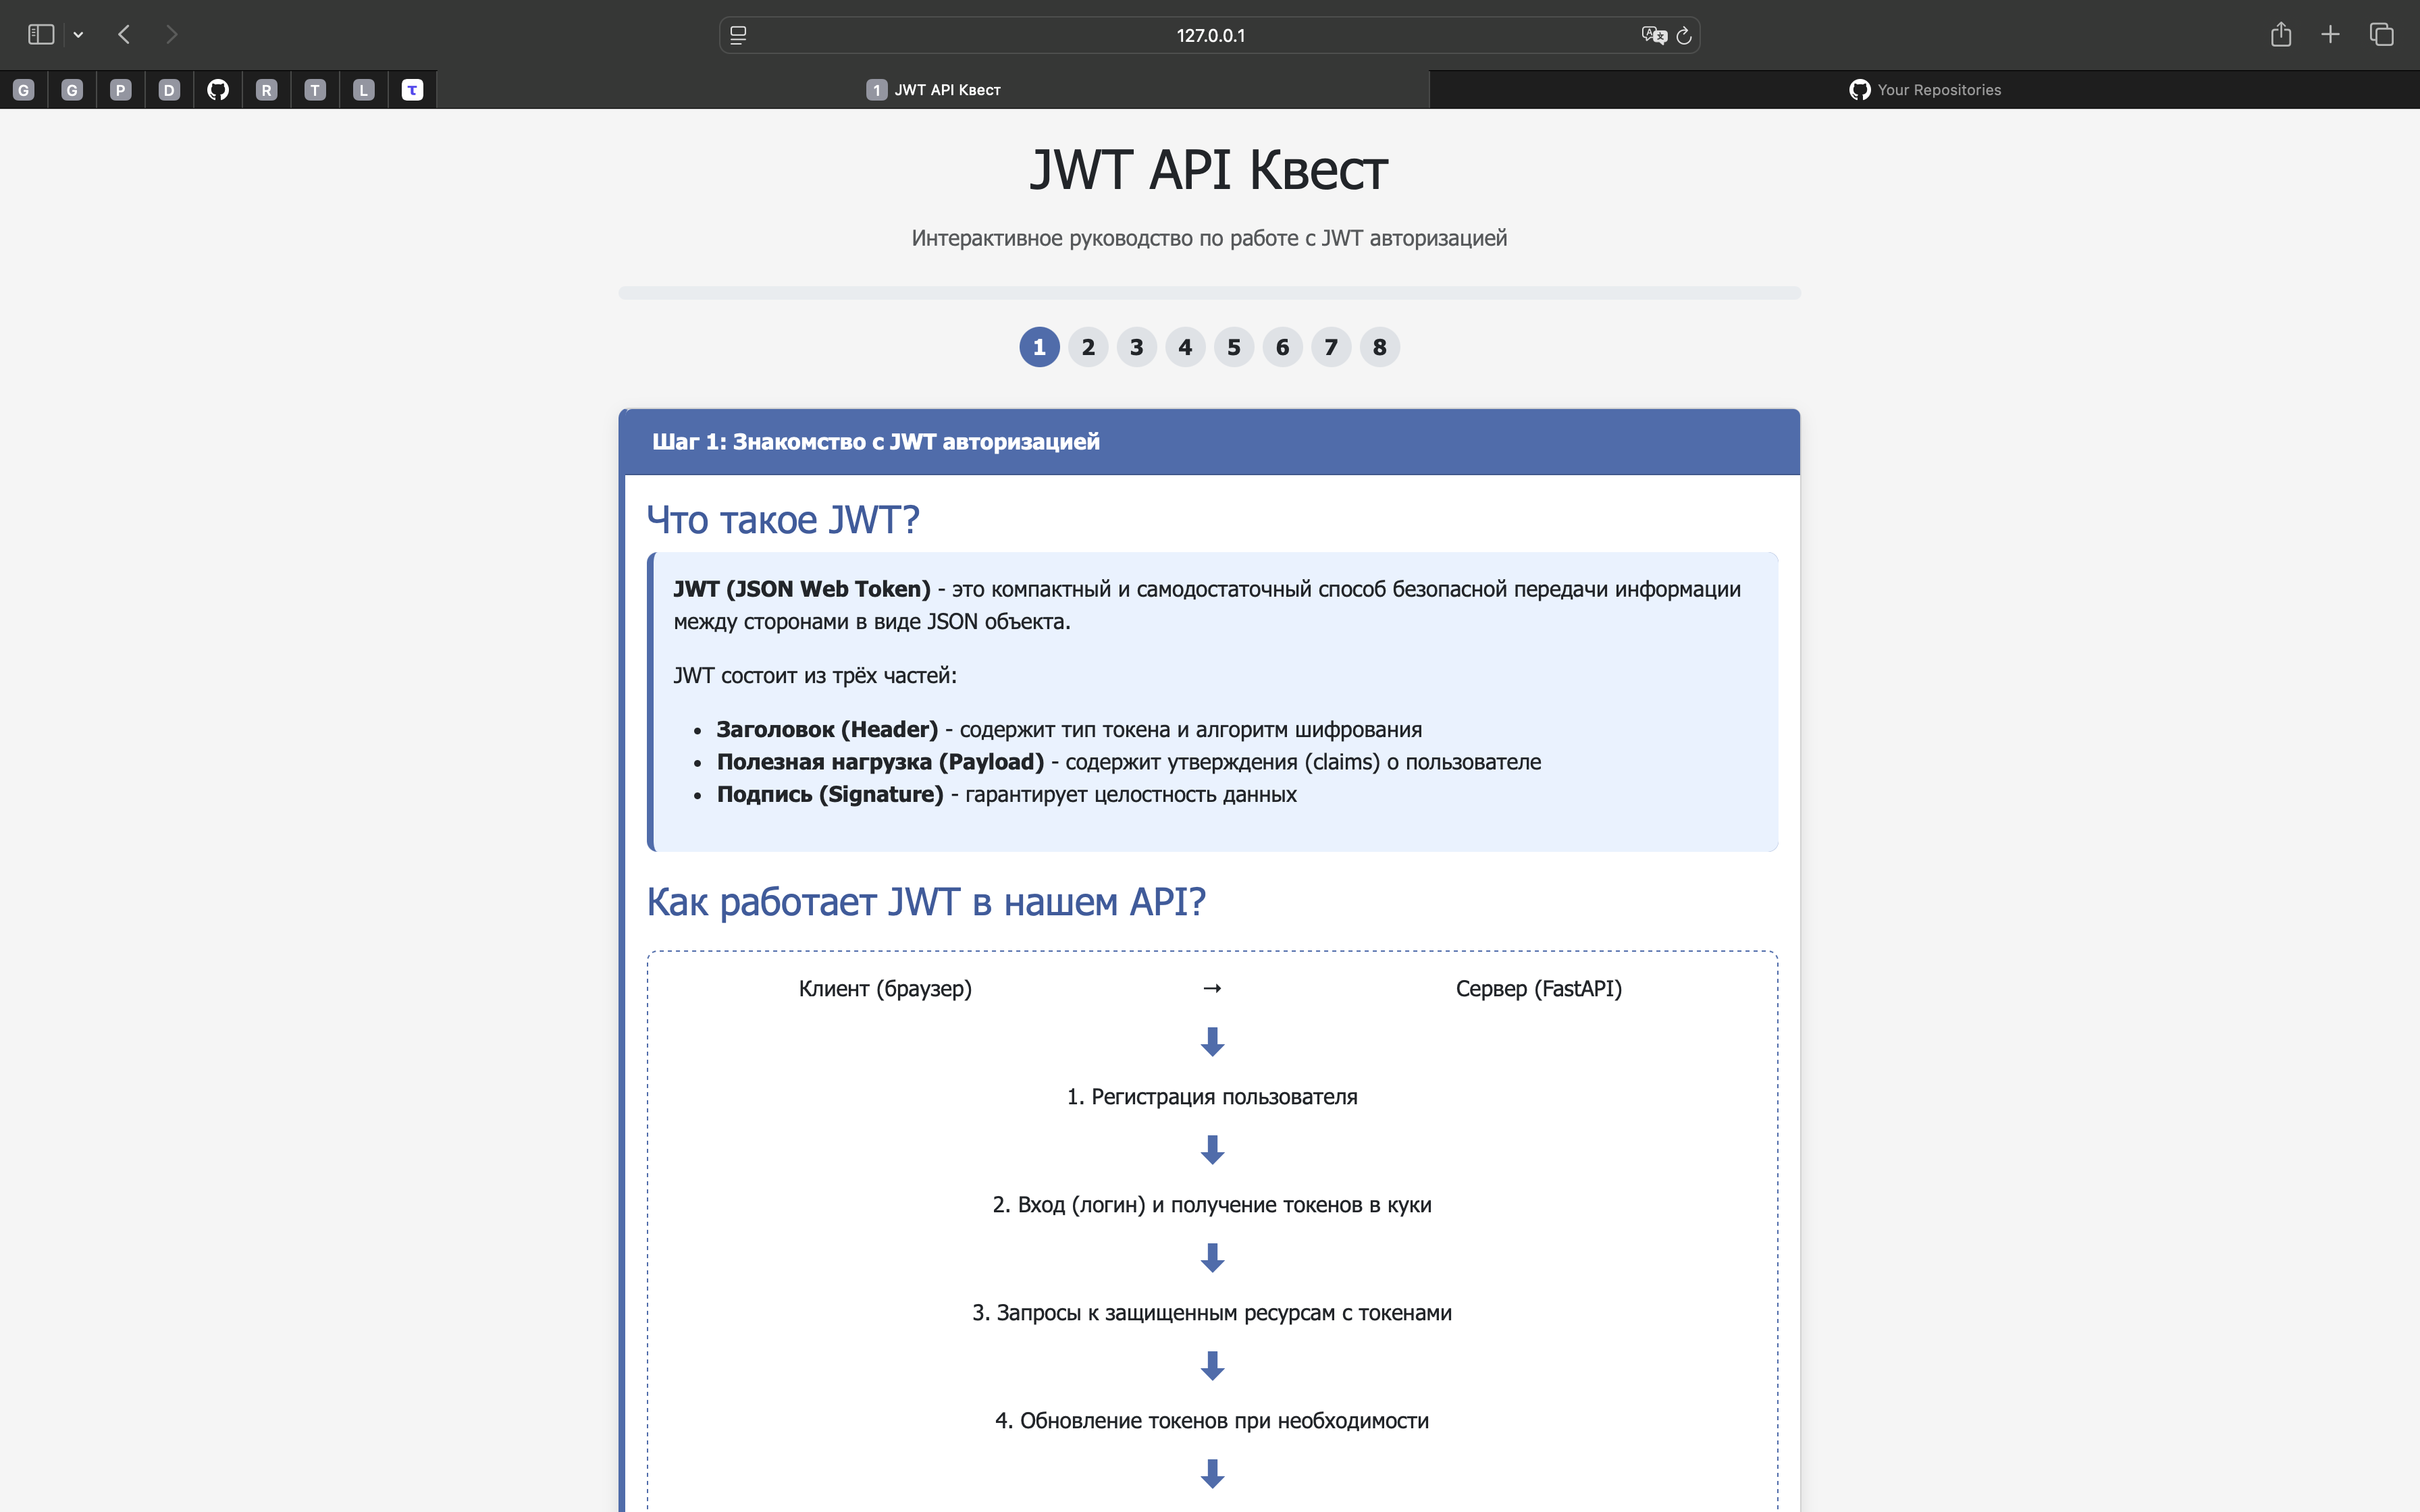This screenshot has height=1512, width=2420.
Task: Open the pinned tab with the "L" favicon
Action: click(362, 89)
